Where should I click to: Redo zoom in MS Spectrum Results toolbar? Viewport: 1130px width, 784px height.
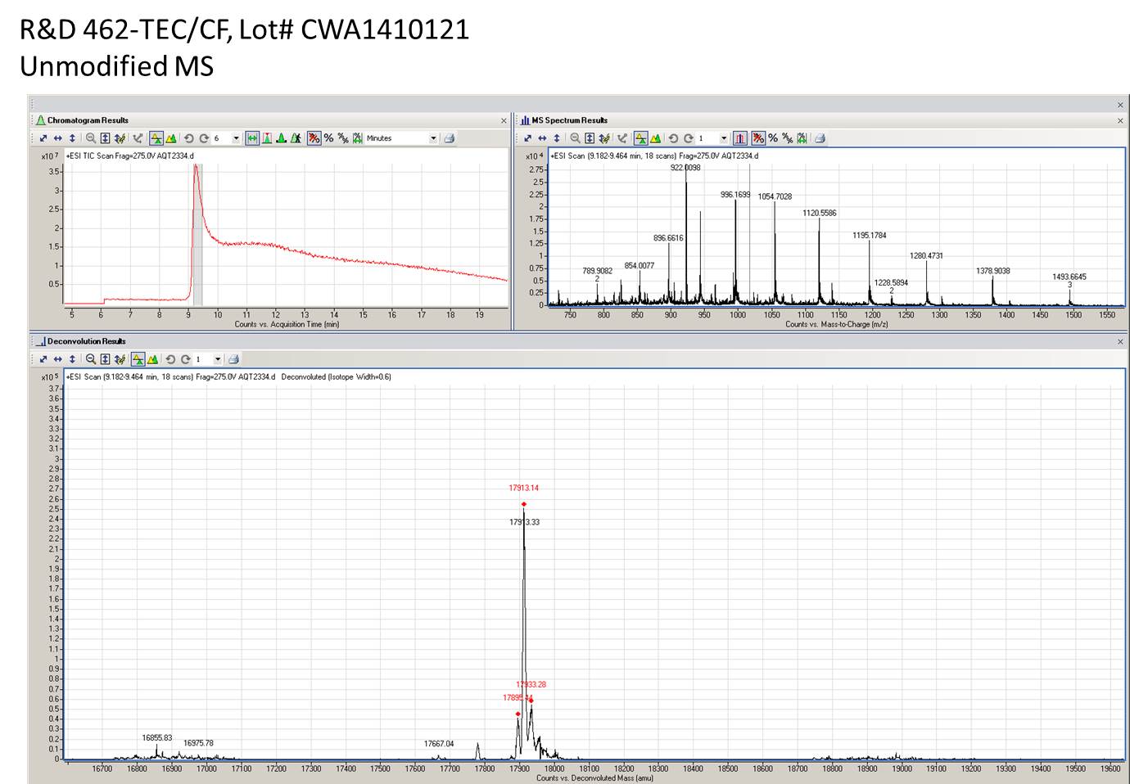tap(688, 138)
